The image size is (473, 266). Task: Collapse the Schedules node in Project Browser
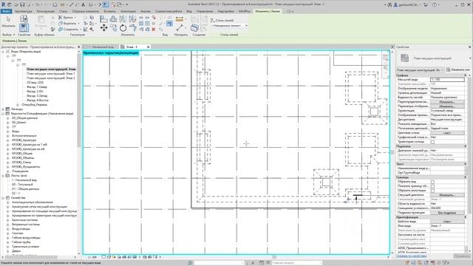click(x=3, y=114)
